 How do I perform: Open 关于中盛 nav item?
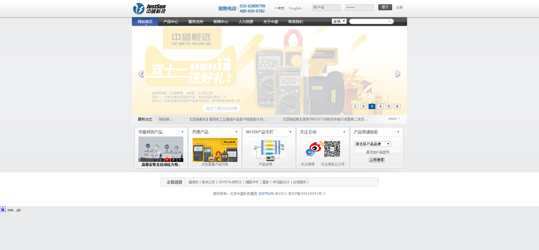click(x=271, y=22)
